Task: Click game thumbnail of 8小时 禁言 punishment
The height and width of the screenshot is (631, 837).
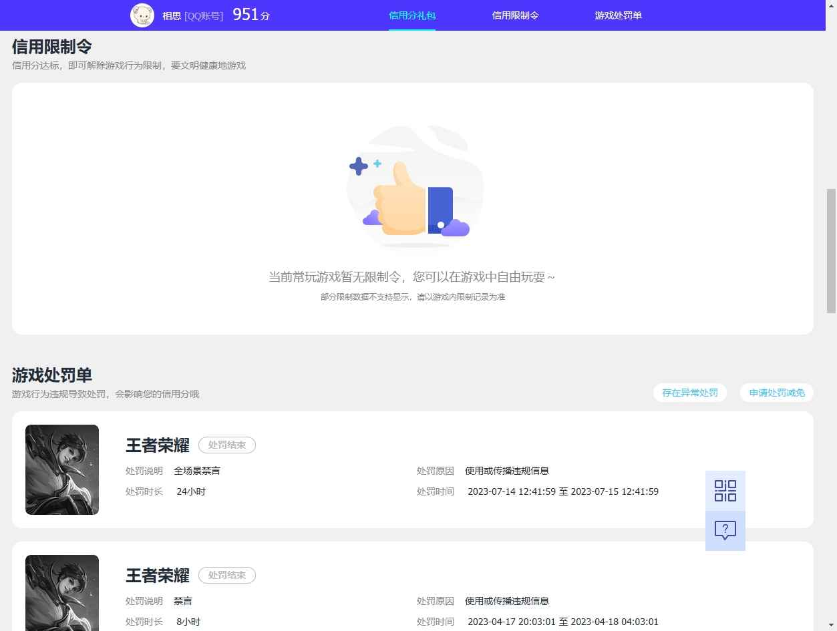Action: point(62,593)
